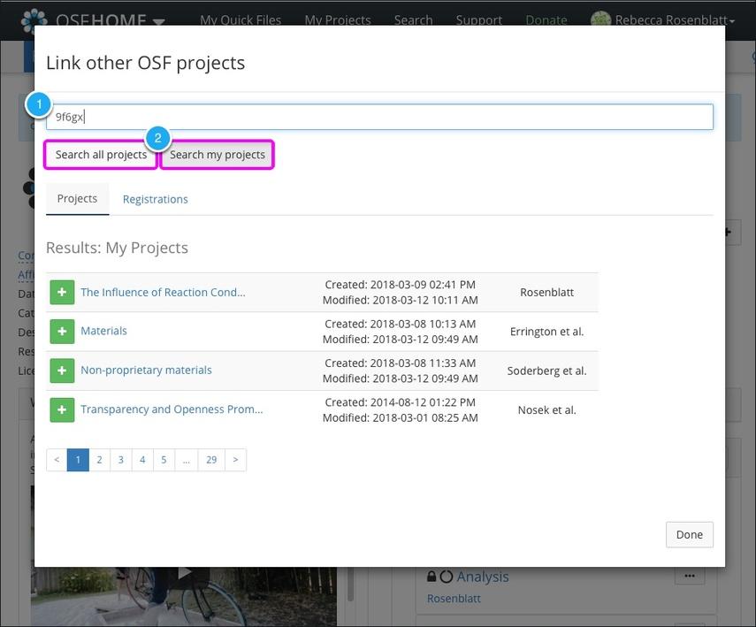Add Transparency and Openness project plus icon
This screenshot has height=627, width=756.
click(62, 410)
